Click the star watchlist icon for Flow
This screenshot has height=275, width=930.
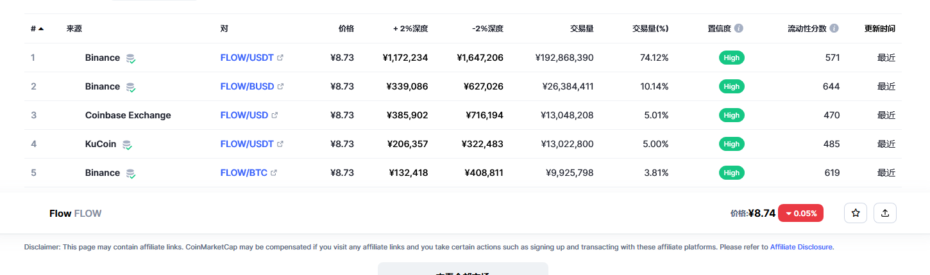pos(856,213)
